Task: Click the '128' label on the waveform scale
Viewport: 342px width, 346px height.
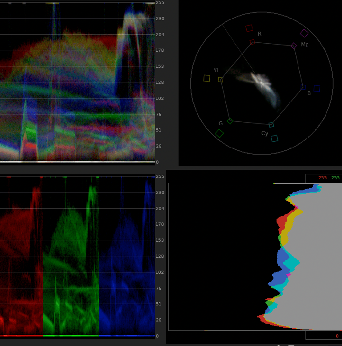Action: click(x=160, y=82)
